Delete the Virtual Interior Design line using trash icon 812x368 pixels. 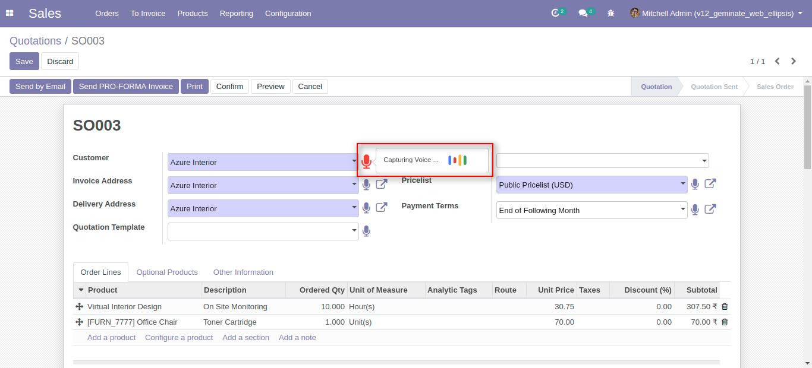pos(725,306)
